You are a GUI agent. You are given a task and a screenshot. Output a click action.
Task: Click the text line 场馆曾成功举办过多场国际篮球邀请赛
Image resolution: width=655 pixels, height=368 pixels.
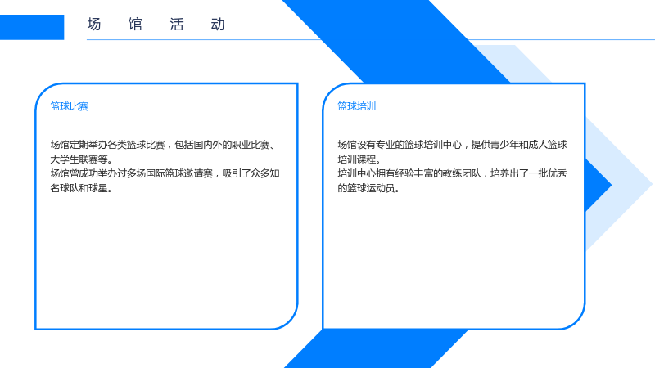pyautogui.click(x=132, y=173)
